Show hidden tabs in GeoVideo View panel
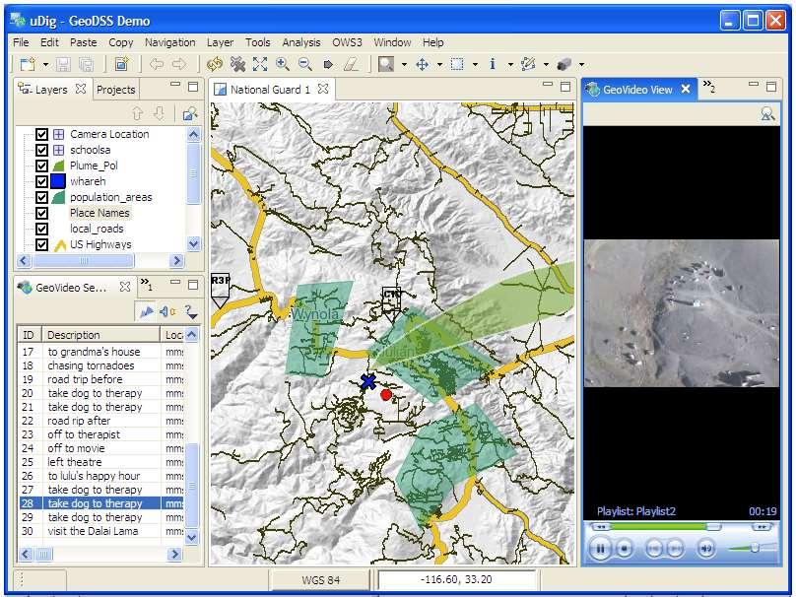 709,87
